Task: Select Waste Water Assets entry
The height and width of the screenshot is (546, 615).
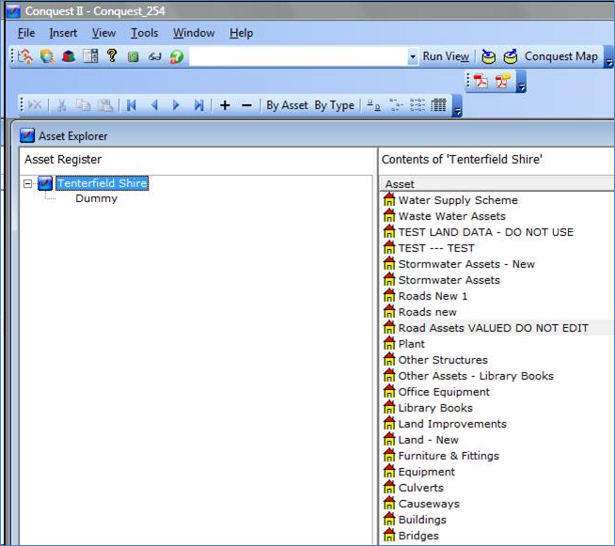Action: tap(451, 216)
